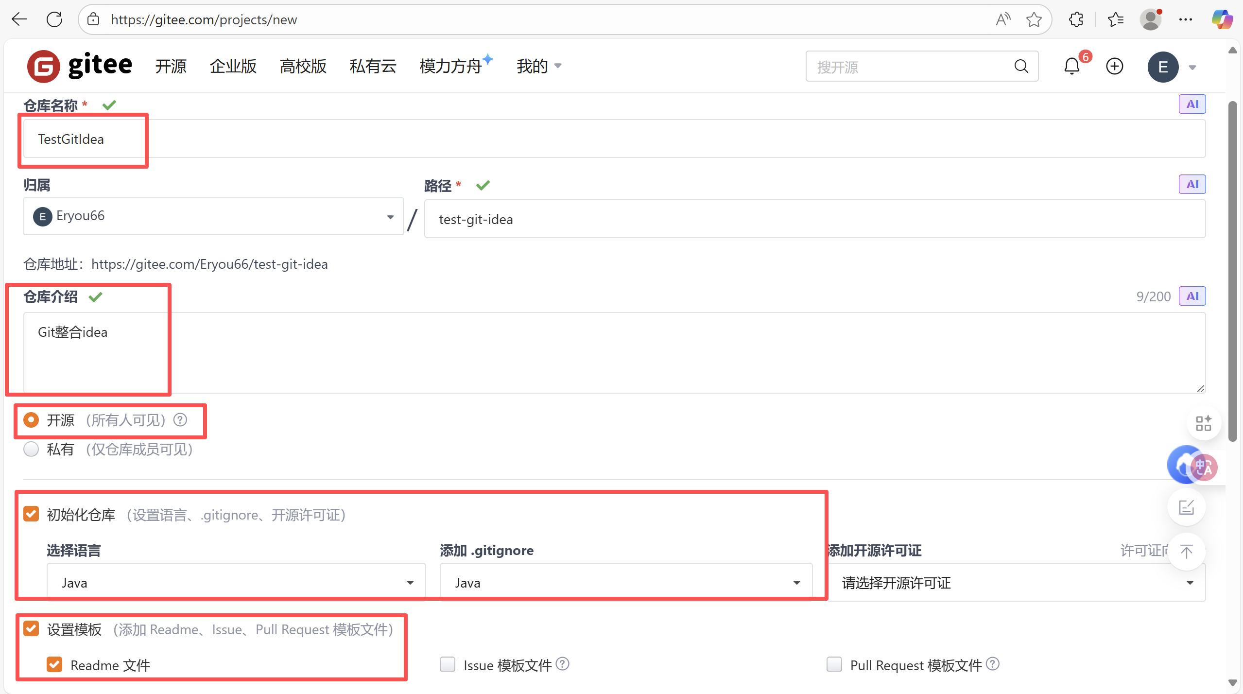Check the Issue 模板文件 checkbox

[x=447, y=664]
